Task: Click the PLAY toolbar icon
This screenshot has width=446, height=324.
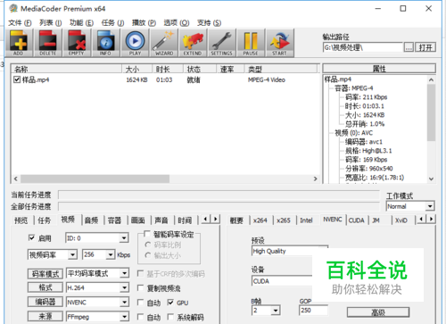Action: click(x=135, y=43)
